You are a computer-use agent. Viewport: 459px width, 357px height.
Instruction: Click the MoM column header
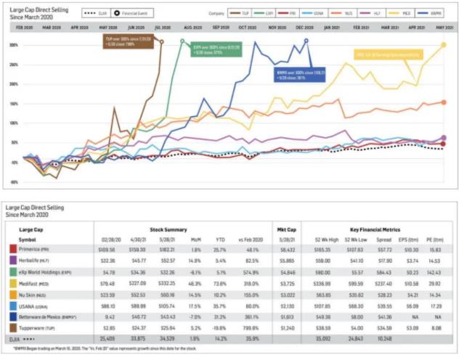[x=196, y=239]
